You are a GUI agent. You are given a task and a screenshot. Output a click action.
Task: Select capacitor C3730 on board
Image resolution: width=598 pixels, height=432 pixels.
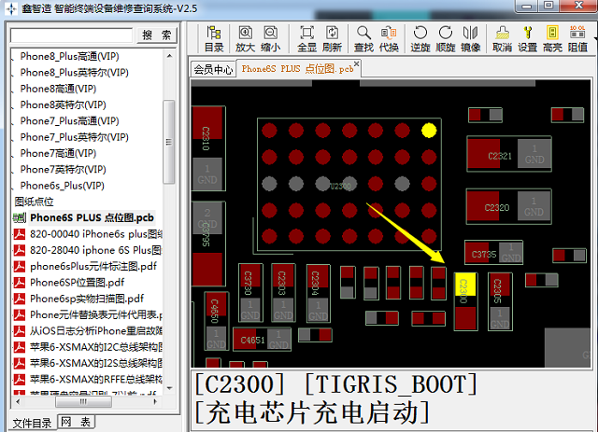(x=250, y=292)
